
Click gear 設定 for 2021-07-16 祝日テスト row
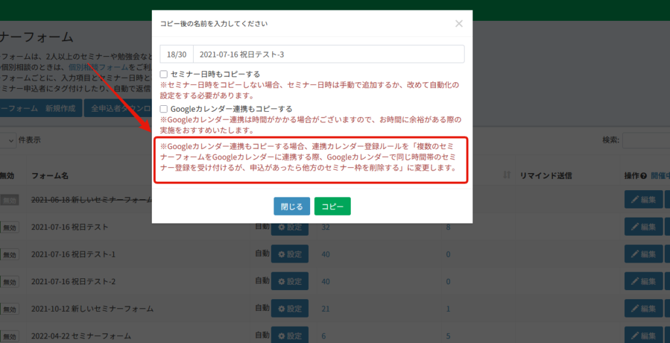coord(290,227)
